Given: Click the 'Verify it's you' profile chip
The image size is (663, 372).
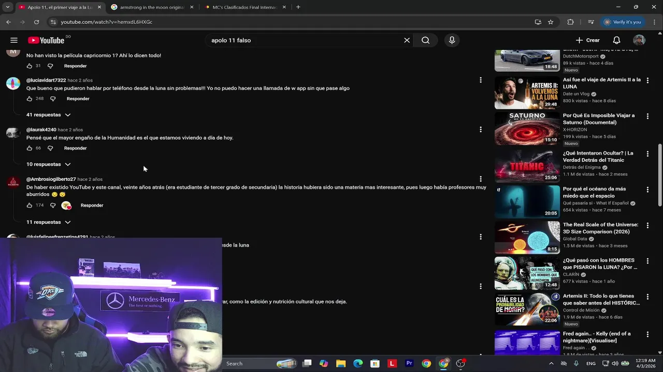Looking at the screenshot, I should coord(623,22).
